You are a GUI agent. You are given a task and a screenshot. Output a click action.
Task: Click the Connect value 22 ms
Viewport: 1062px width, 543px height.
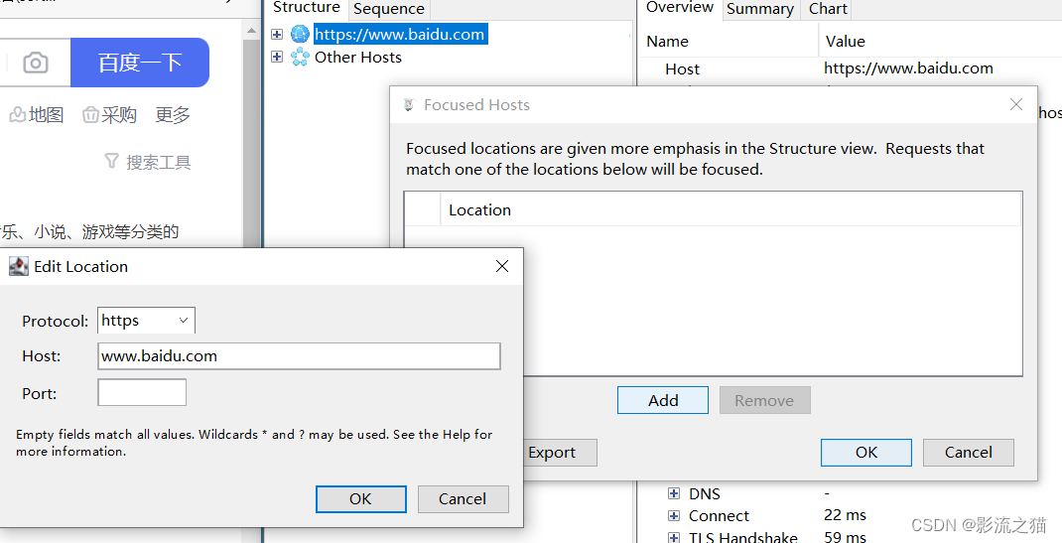pos(846,515)
